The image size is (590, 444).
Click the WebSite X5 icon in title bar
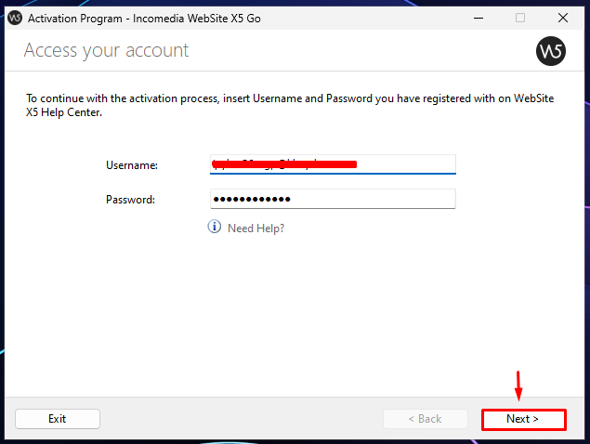click(x=15, y=18)
